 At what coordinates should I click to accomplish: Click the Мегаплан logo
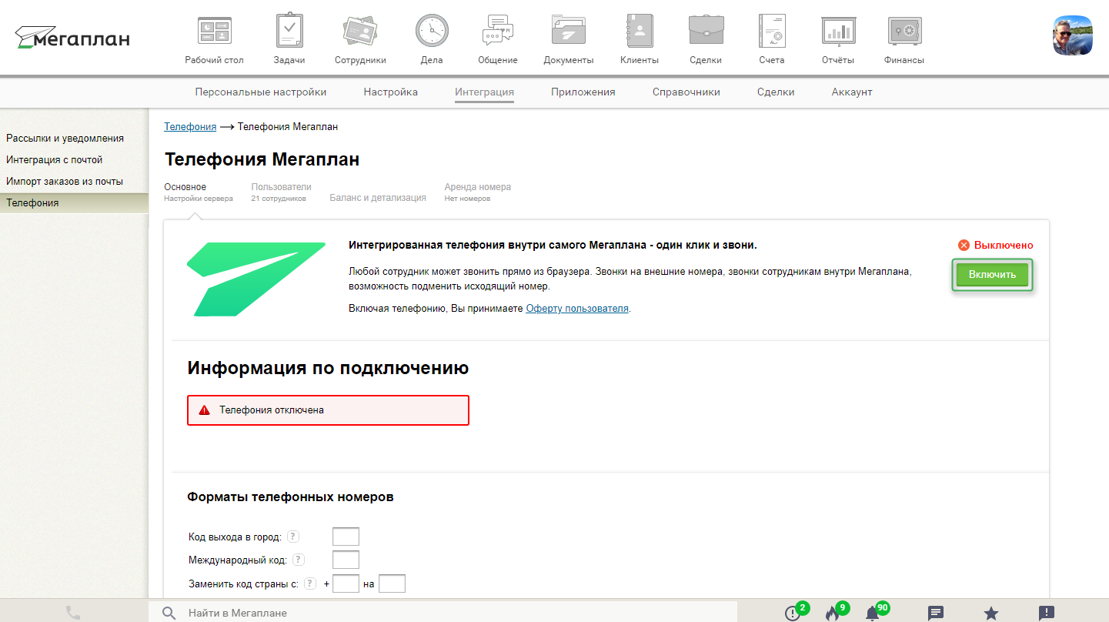point(72,37)
